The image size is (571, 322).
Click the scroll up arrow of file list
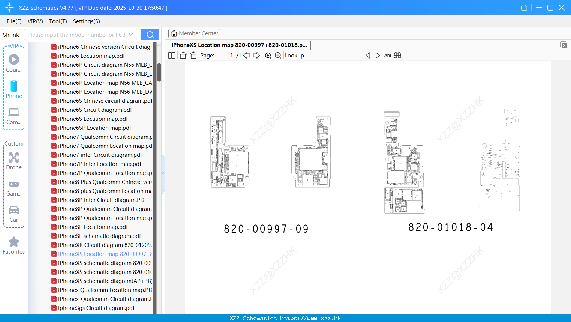point(159,45)
